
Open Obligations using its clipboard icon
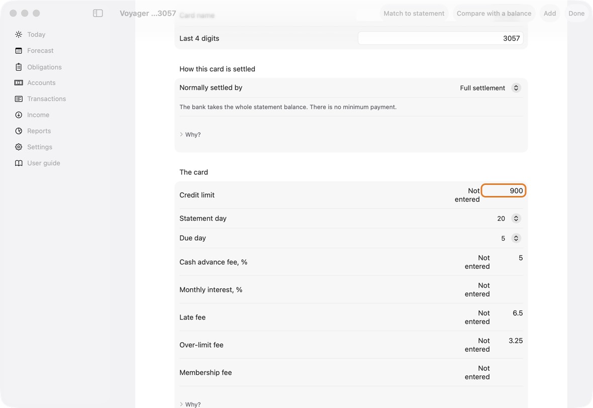[x=19, y=67]
